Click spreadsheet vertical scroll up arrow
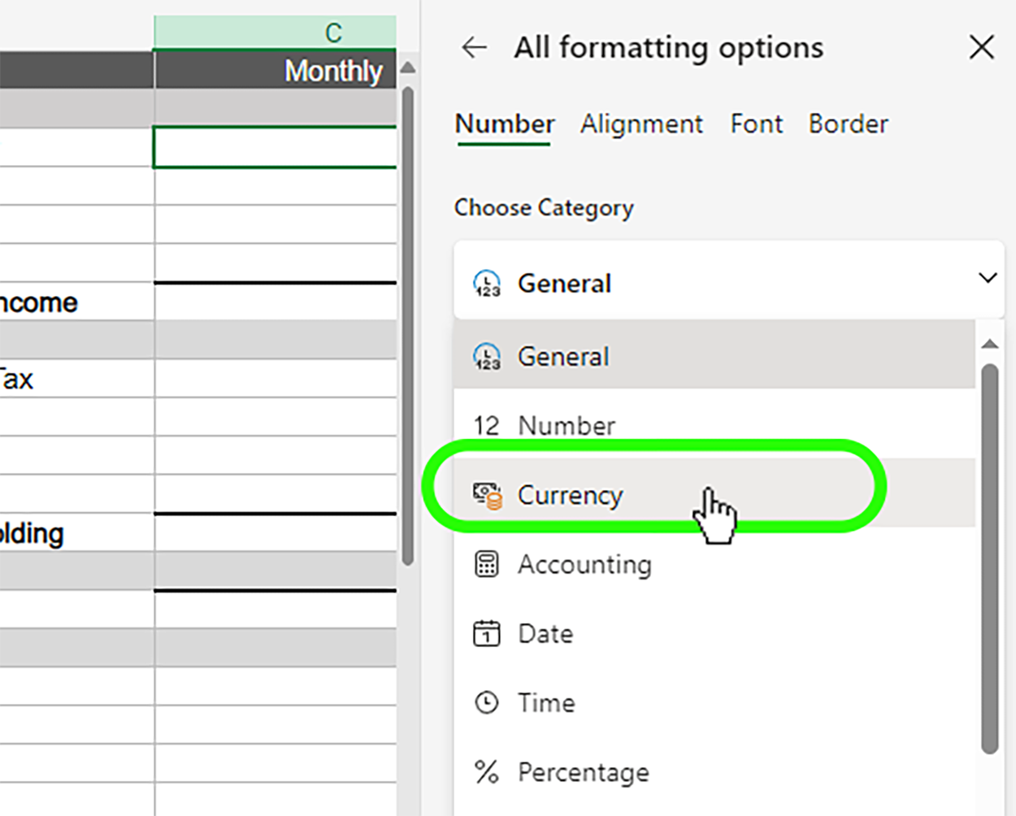This screenshot has height=816, width=1016. (x=408, y=68)
